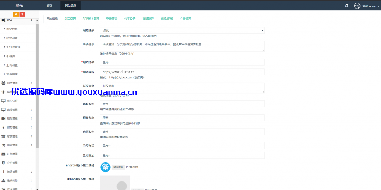Switch to the 广告管理 tab
Viewport: 381px width, 190px height.
(x=185, y=19)
